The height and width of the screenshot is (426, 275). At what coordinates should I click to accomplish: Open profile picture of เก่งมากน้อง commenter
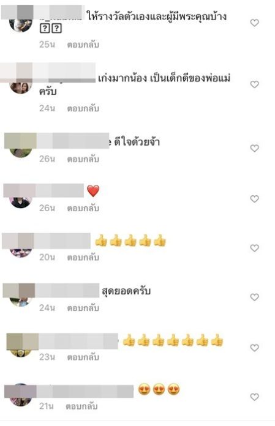pyautogui.click(x=21, y=86)
